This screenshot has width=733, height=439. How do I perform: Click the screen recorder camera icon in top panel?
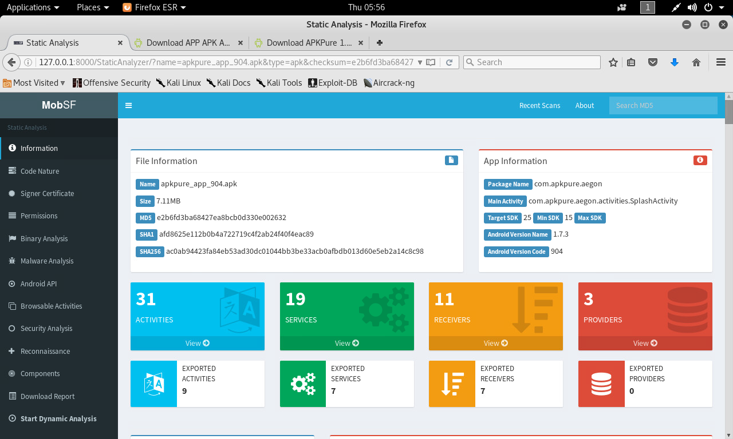click(x=622, y=7)
